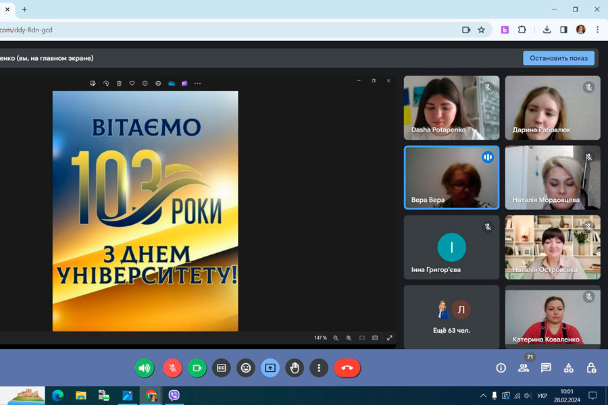Viewport: 608px width, 405px height.
Task: Print the image from viewer toolbar
Action: click(x=158, y=83)
